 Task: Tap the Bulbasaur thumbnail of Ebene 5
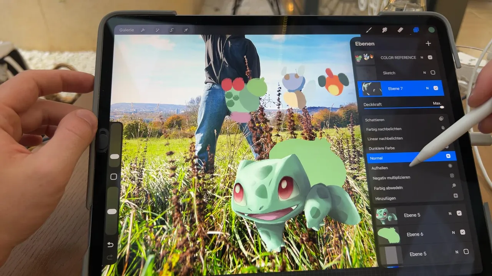tap(386, 216)
